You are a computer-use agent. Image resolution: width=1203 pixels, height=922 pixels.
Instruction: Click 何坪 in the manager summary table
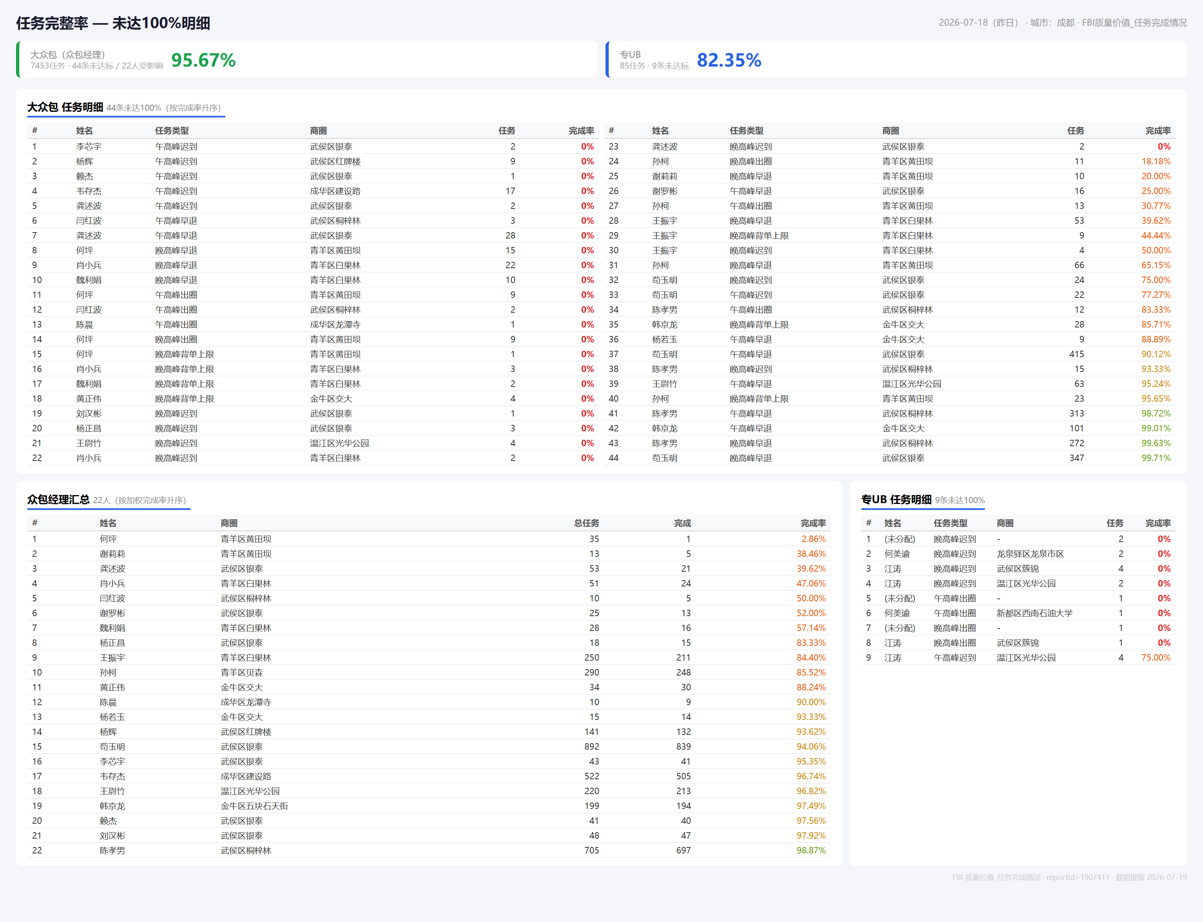coord(108,539)
